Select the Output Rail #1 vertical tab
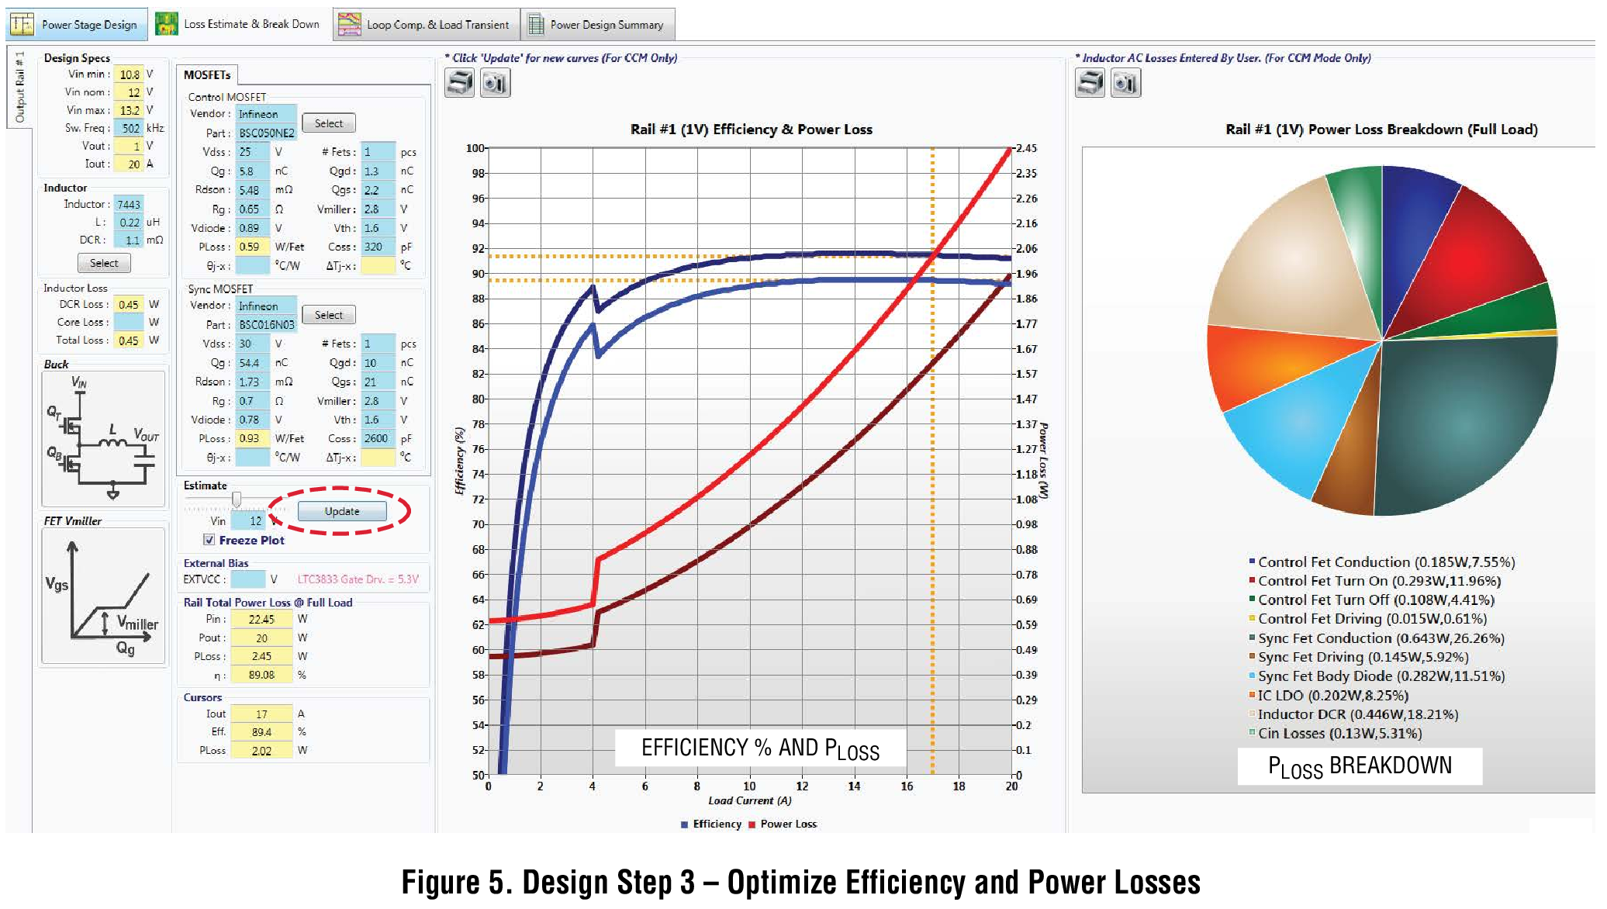The height and width of the screenshot is (909, 1607). point(19,87)
